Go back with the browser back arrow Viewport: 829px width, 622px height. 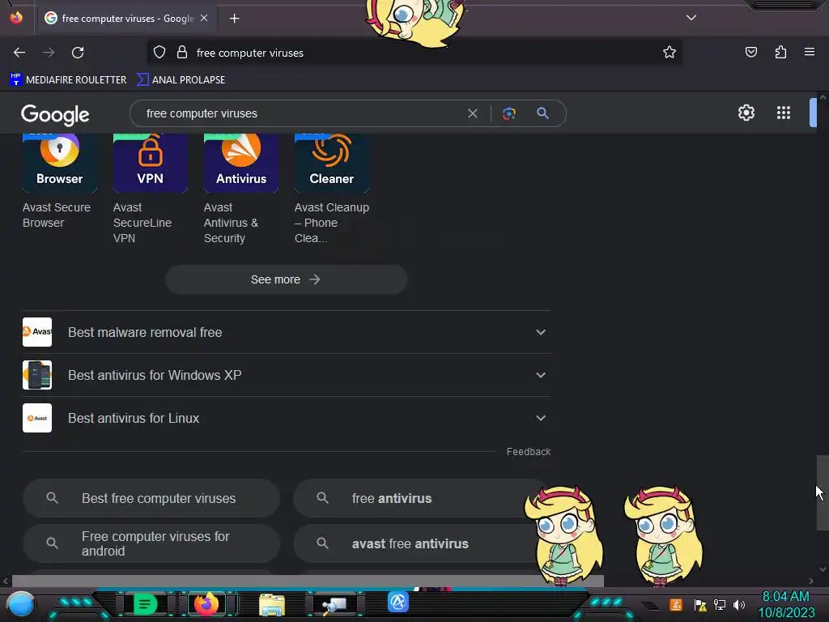[x=19, y=53]
